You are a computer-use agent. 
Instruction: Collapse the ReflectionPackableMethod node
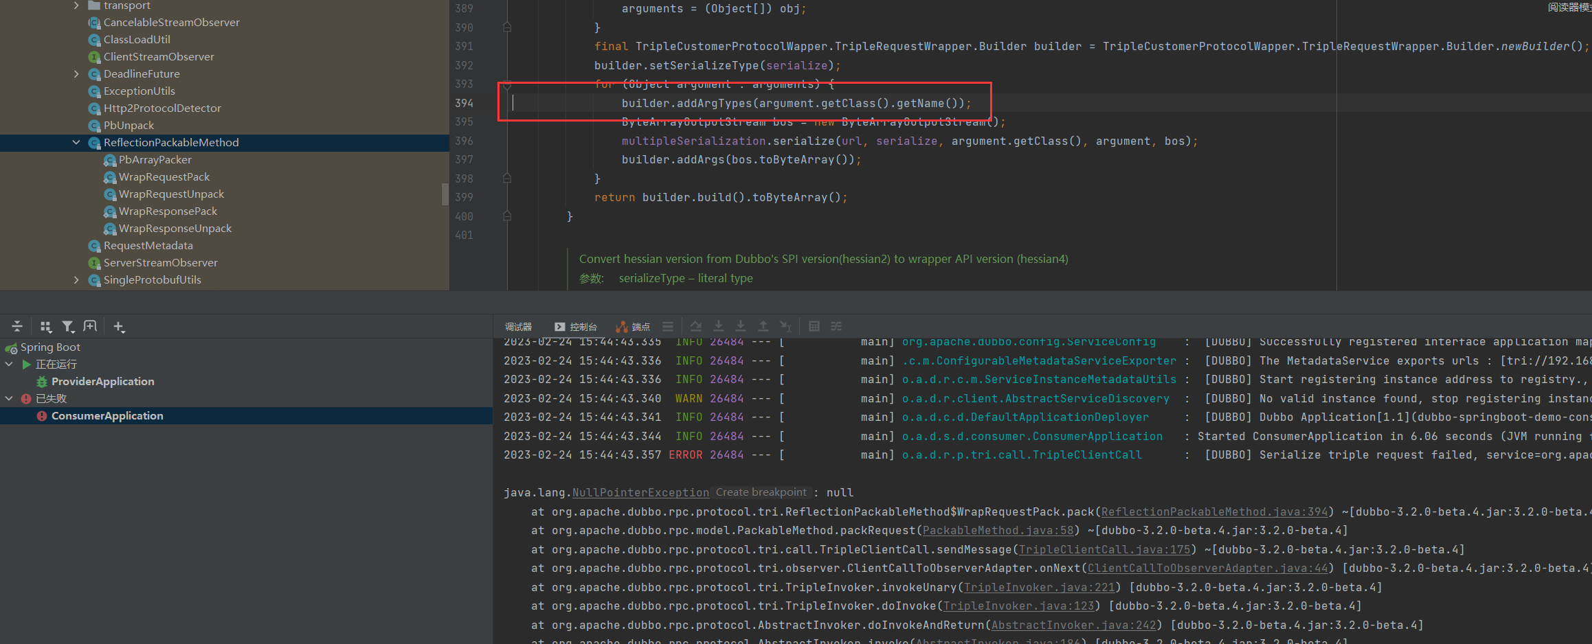click(x=76, y=143)
